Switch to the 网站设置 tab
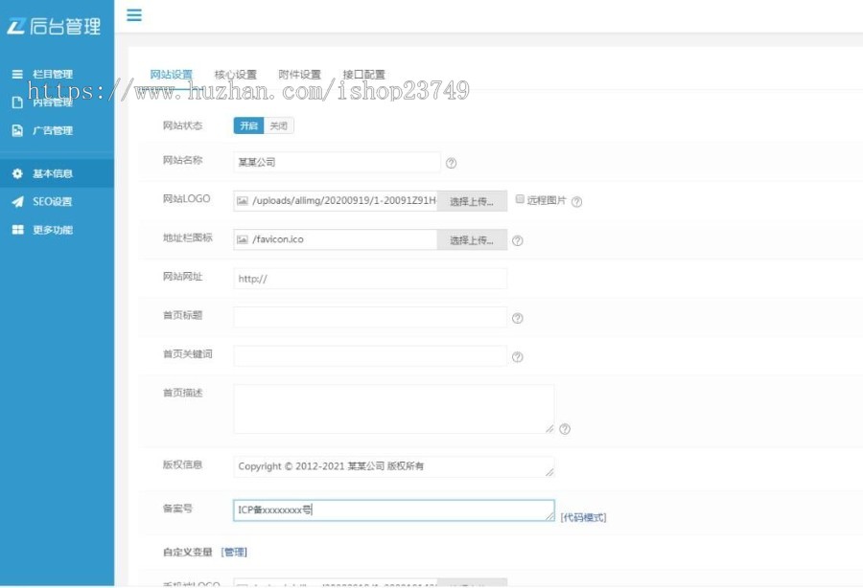This screenshot has height=588, width=863. click(172, 74)
